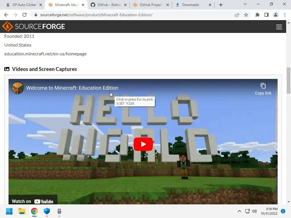Open Chrome three-dot menu
This screenshot has width=291, height=218.
(x=285, y=15)
